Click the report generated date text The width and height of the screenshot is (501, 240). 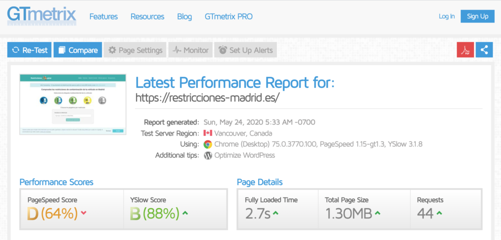(x=259, y=122)
